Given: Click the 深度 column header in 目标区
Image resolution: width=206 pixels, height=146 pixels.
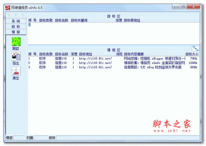Looking at the screenshot, I should 119,20.
